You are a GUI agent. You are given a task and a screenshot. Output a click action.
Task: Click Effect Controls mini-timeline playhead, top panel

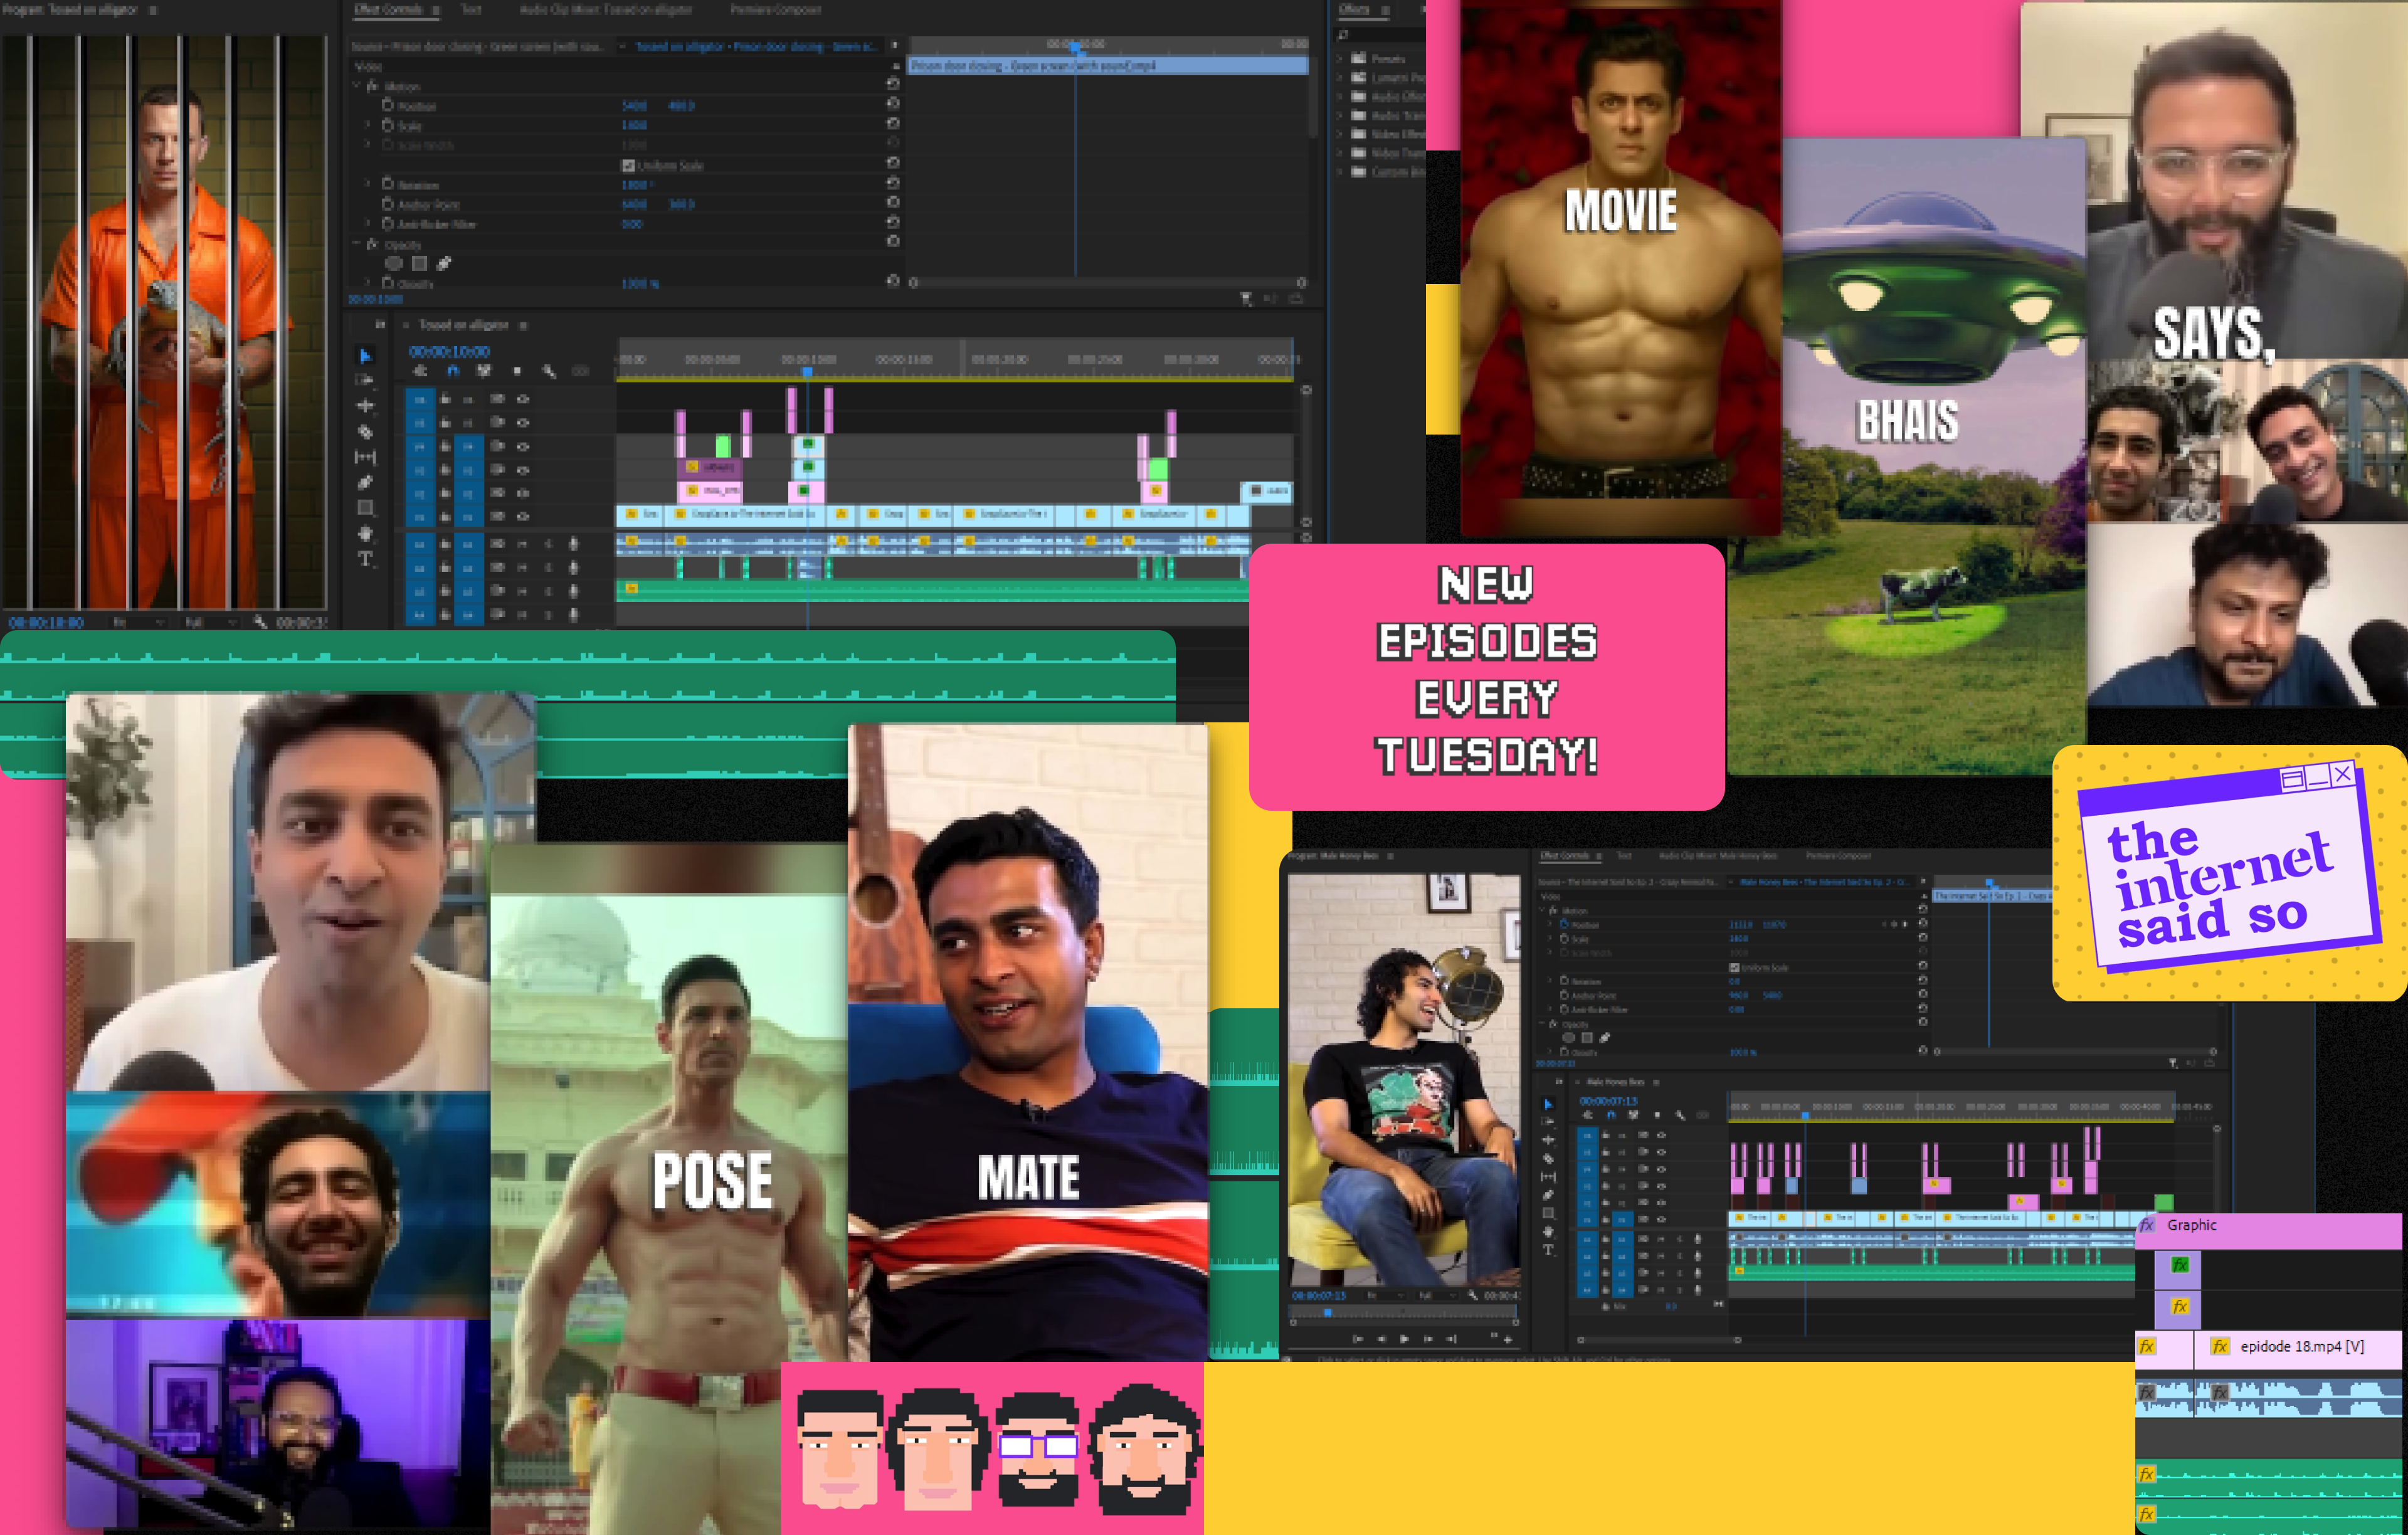1075,46
